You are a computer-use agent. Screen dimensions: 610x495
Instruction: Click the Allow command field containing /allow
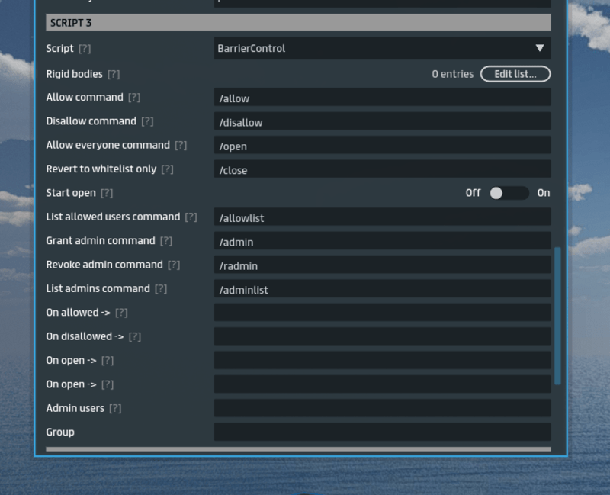[382, 98]
